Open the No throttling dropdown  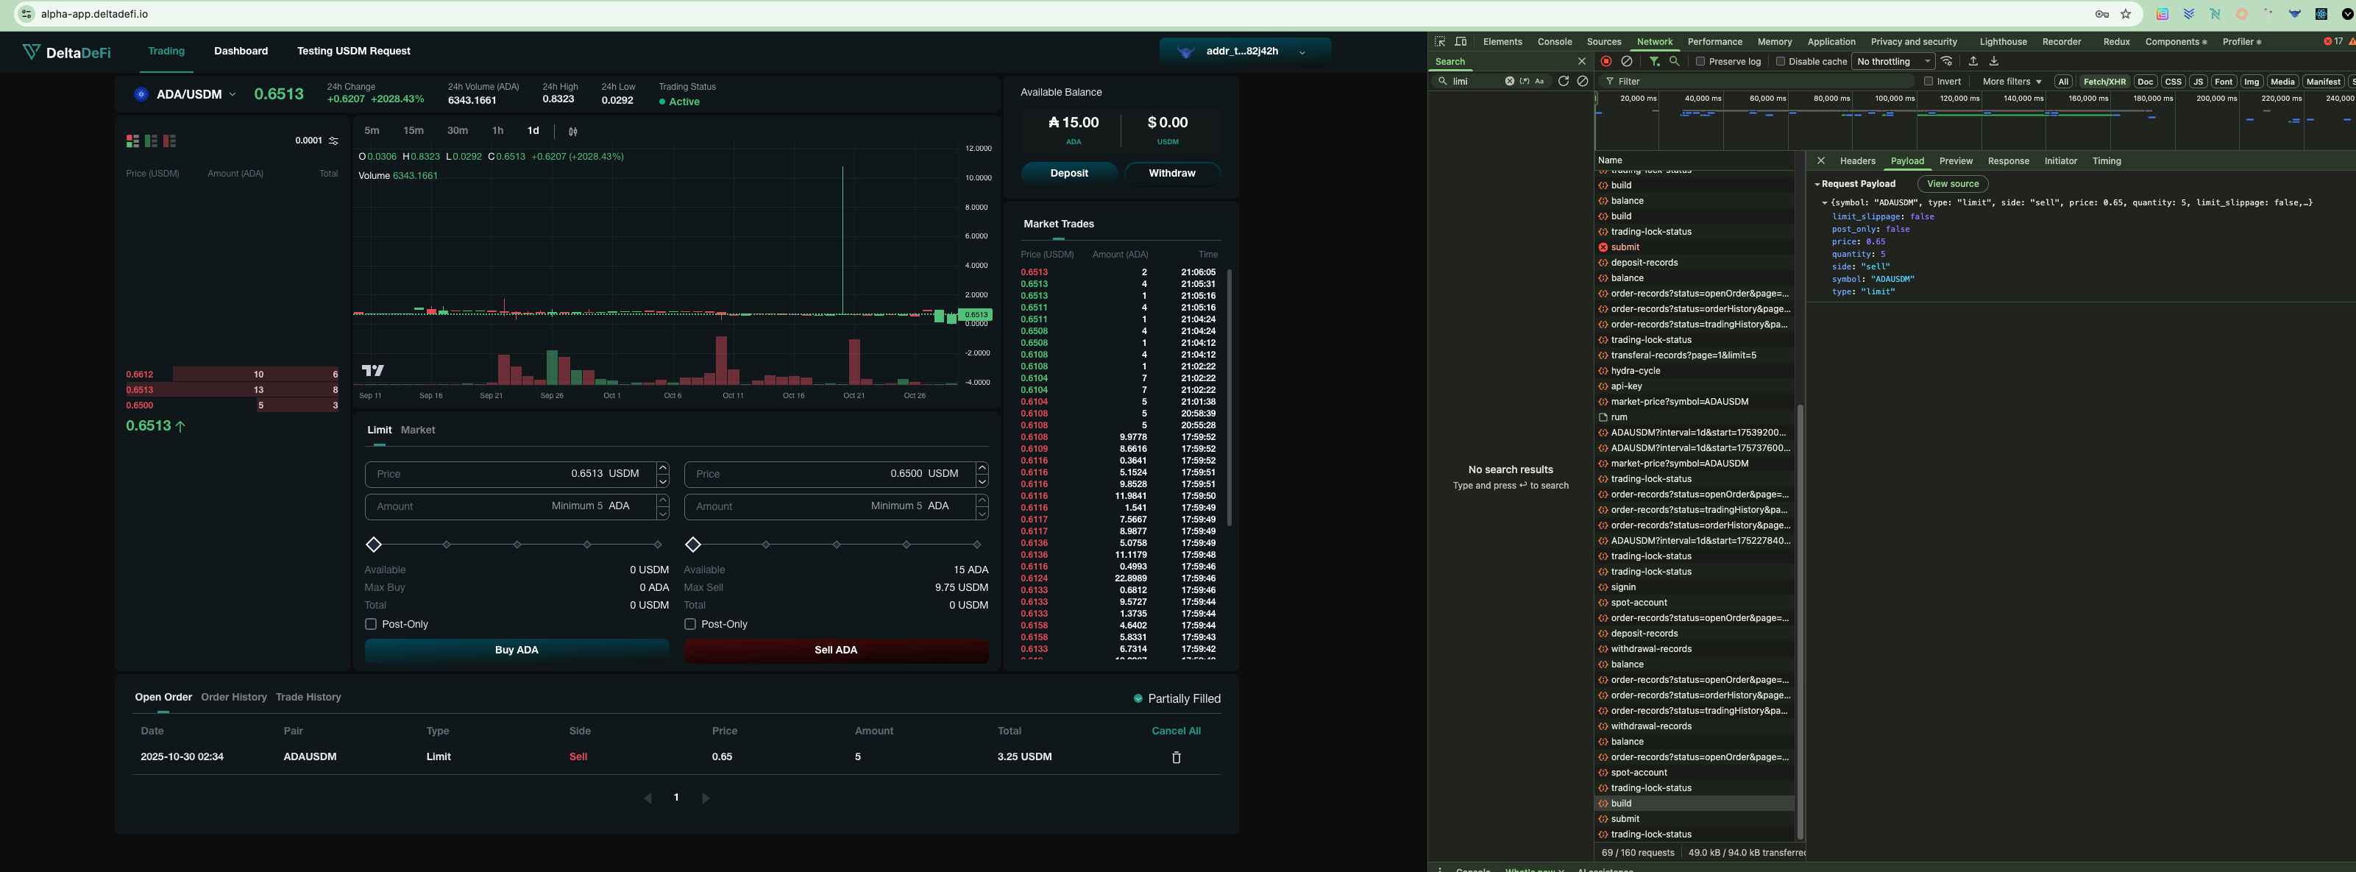(1893, 61)
